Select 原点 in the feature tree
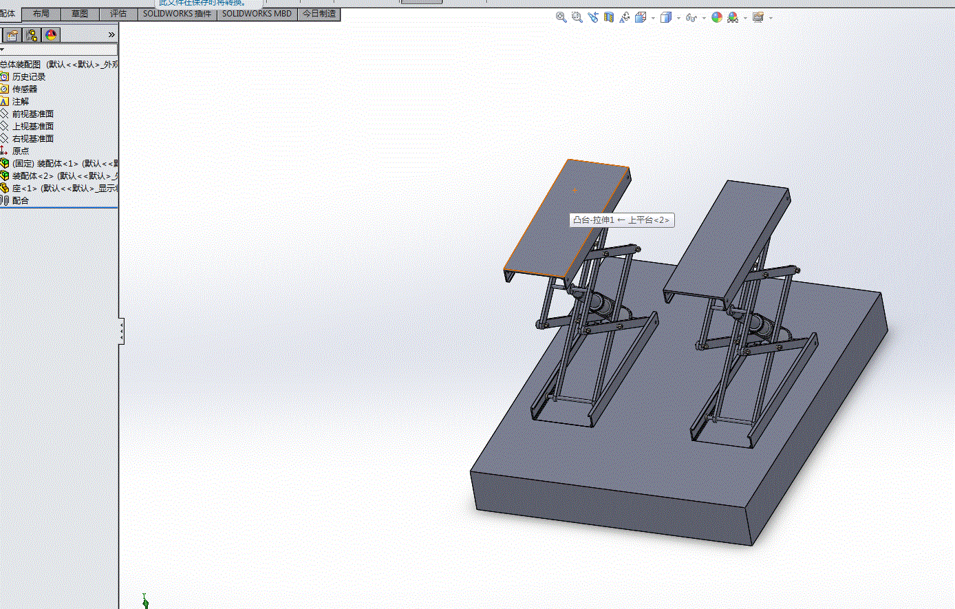 21,151
